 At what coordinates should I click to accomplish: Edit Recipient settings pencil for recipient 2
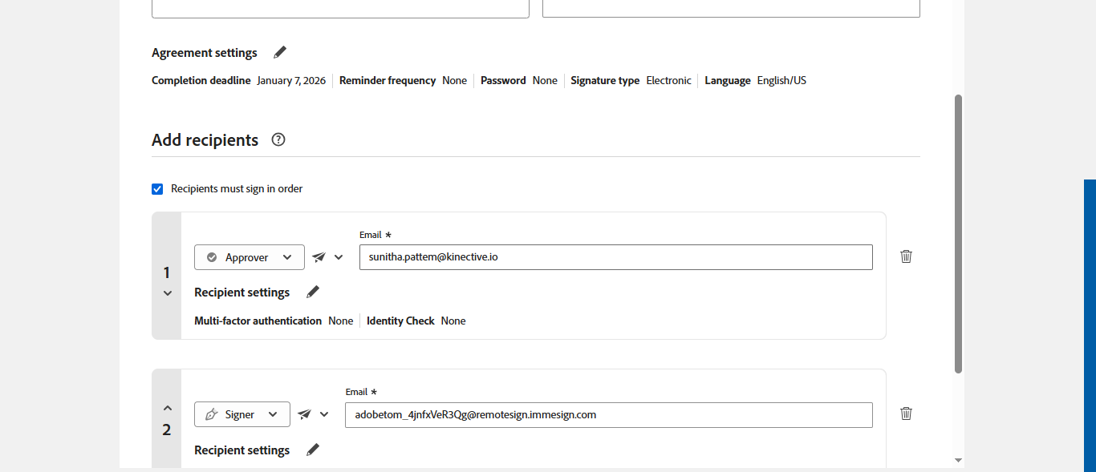pos(313,450)
